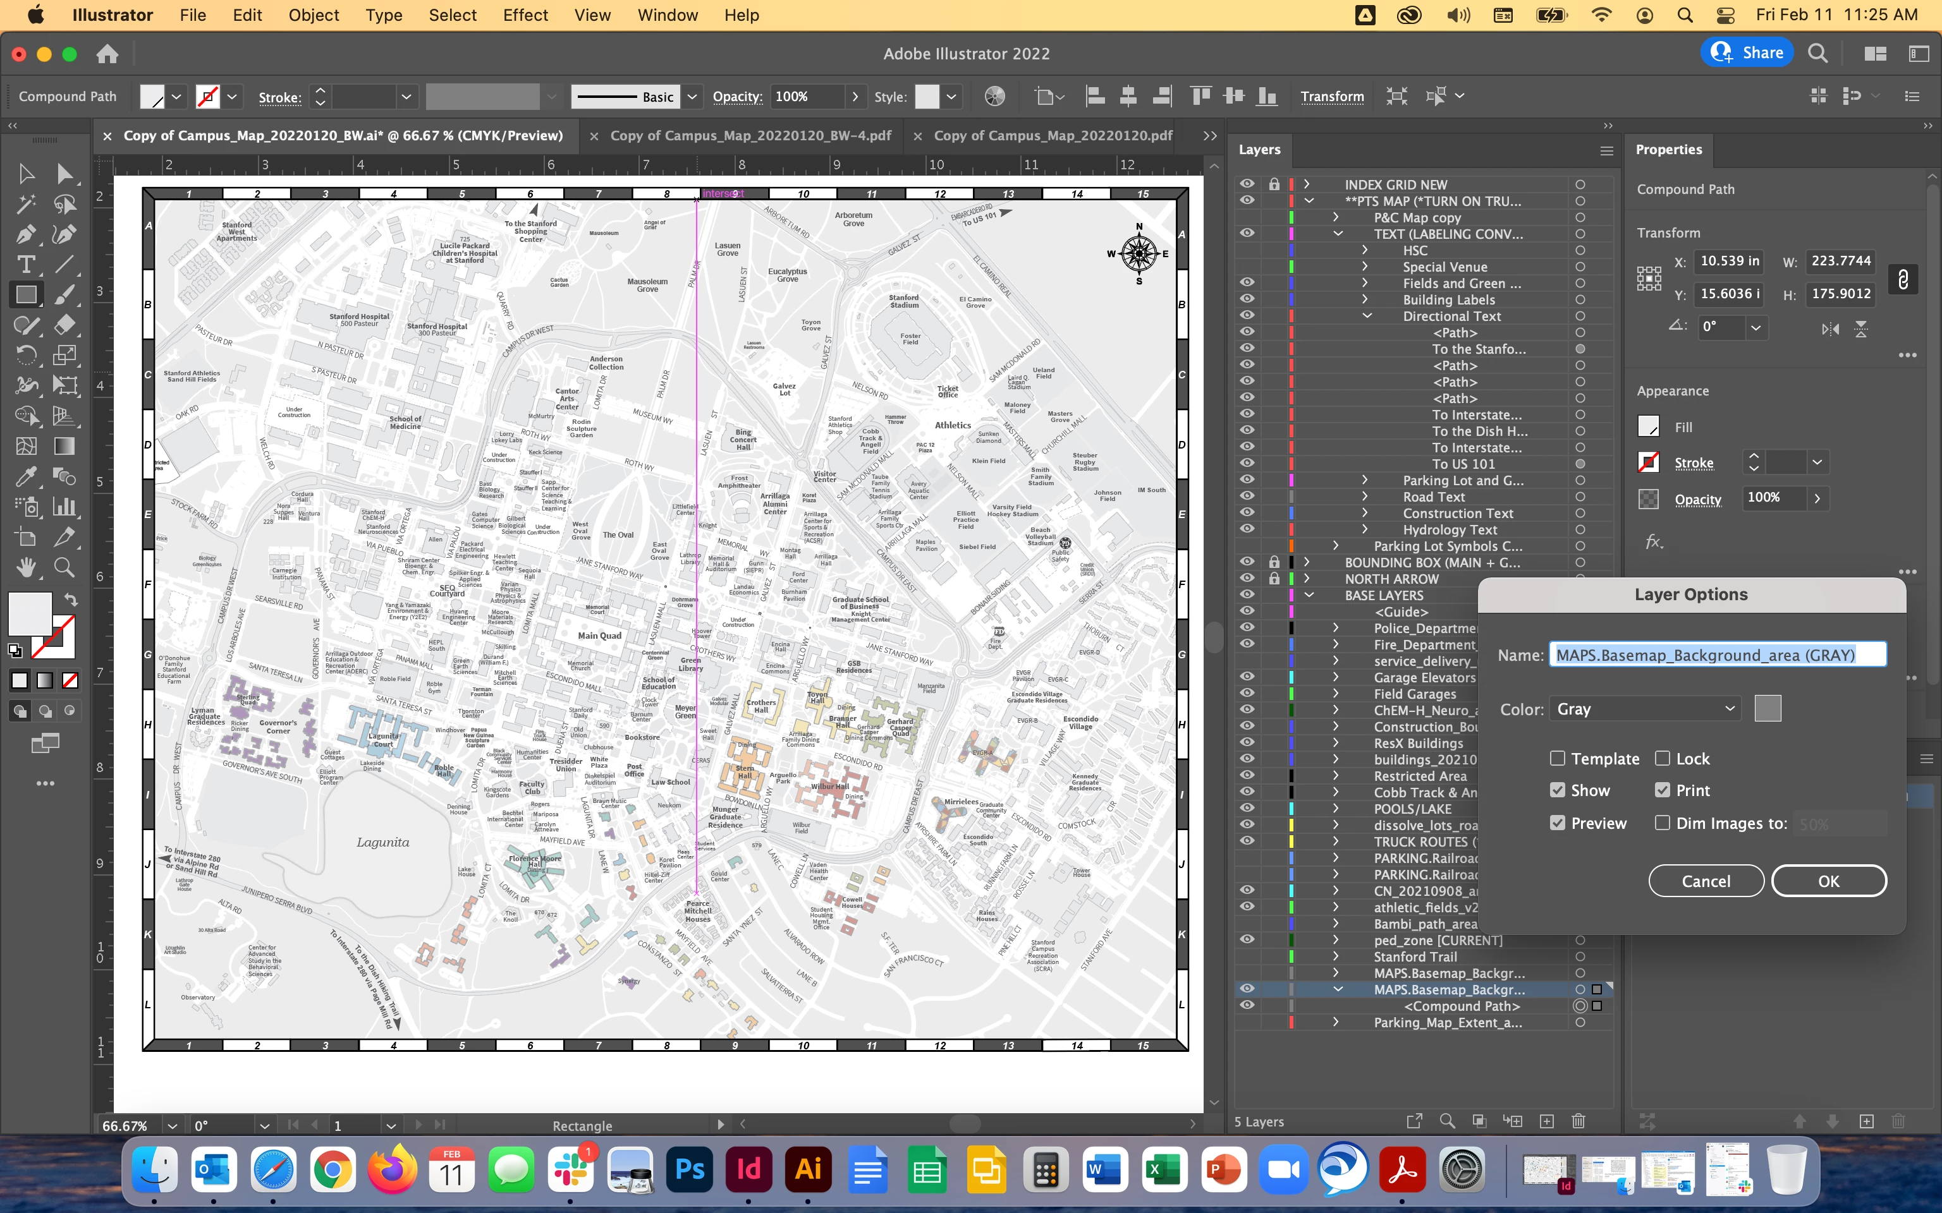Switch to Copy of Campus_Map_20220120.pdf tab
The image size is (1942, 1213).
pyautogui.click(x=1052, y=136)
